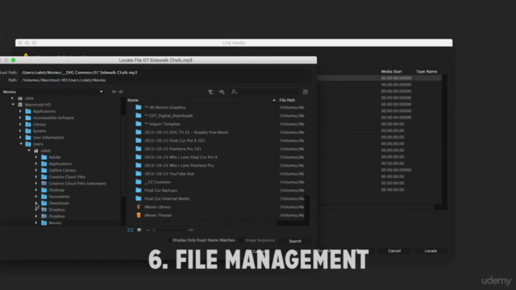The image size is (516, 290).
Task: Click the Final Cut Backups folder icon
Action: 139,190
